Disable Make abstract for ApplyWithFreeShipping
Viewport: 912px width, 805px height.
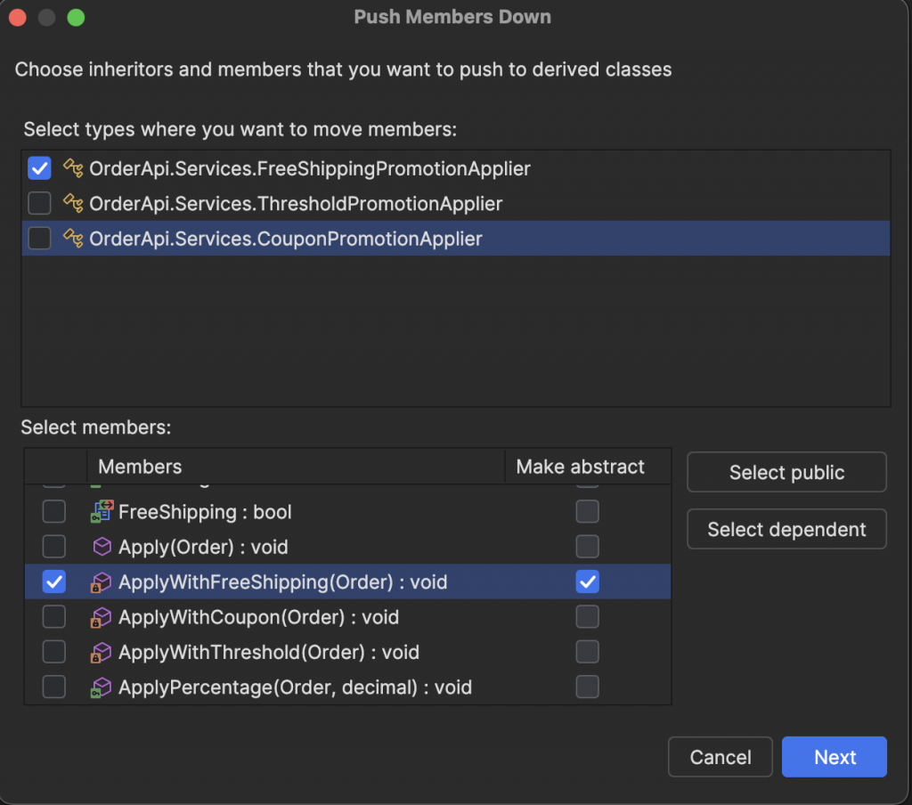tap(587, 582)
